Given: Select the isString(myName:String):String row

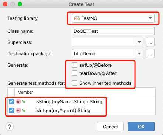Looking at the screenshot, I should pos(81,101).
